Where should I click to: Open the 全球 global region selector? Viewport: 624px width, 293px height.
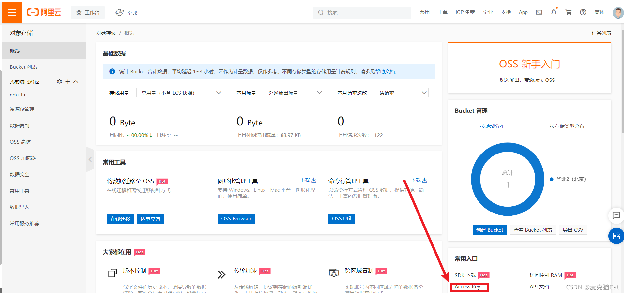coord(126,13)
